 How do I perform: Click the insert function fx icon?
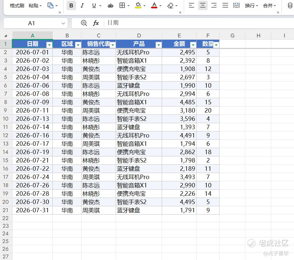point(96,23)
